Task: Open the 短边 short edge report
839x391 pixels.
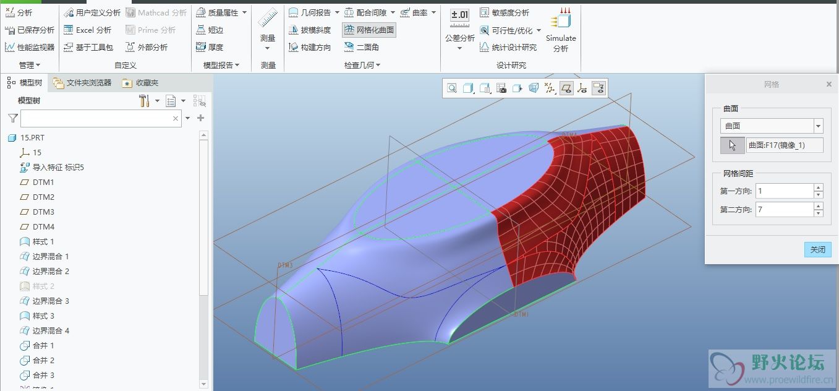Action: click(210, 30)
